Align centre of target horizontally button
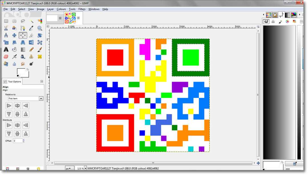The image size is (308, 175). 17,106
